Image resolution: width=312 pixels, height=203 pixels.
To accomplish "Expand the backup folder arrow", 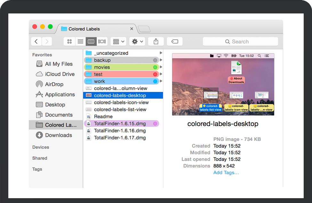I will (x=161, y=60).
